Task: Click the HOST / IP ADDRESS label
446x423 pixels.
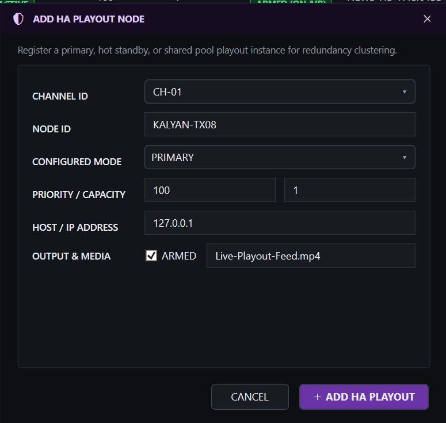Action: (x=75, y=227)
